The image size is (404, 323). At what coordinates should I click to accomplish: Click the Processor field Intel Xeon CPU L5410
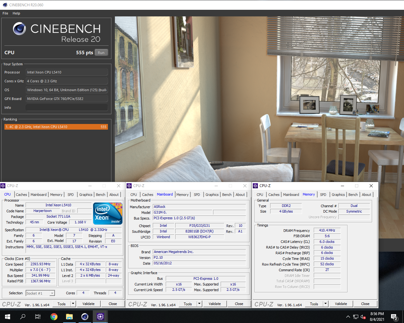point(67,72)
